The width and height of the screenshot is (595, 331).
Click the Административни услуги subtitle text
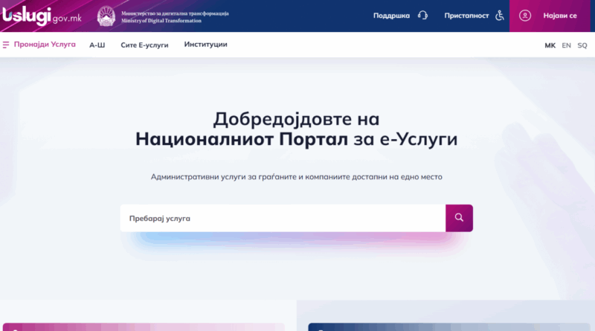[296, 176]
